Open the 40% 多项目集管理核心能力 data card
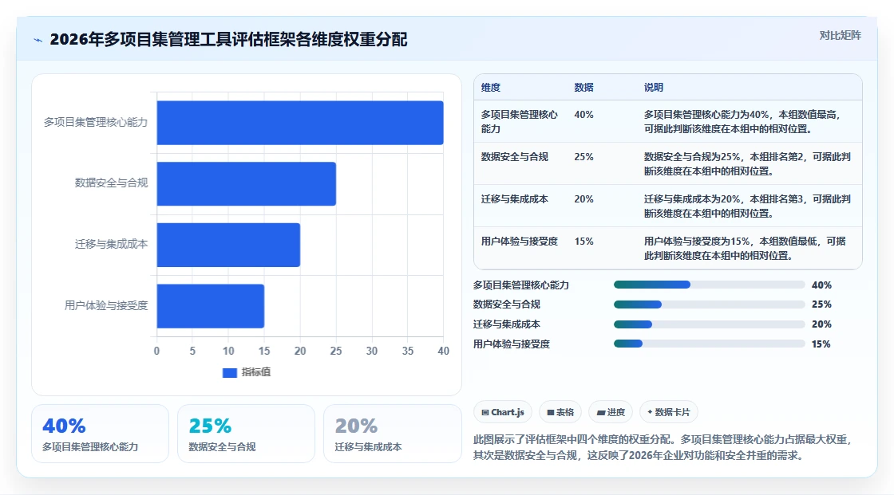This screenshot has width=894, height=495. pyautogui.click(x=101, y=434)
